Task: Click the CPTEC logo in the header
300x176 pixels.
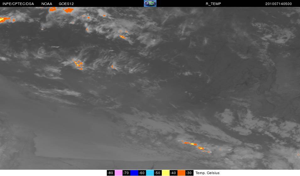Action: [x=150, y=3]
